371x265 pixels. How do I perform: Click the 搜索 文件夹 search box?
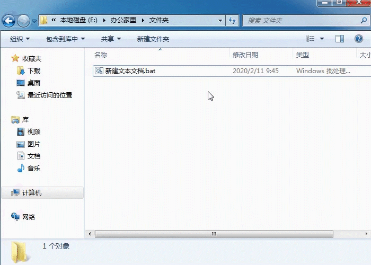point(299,21)
